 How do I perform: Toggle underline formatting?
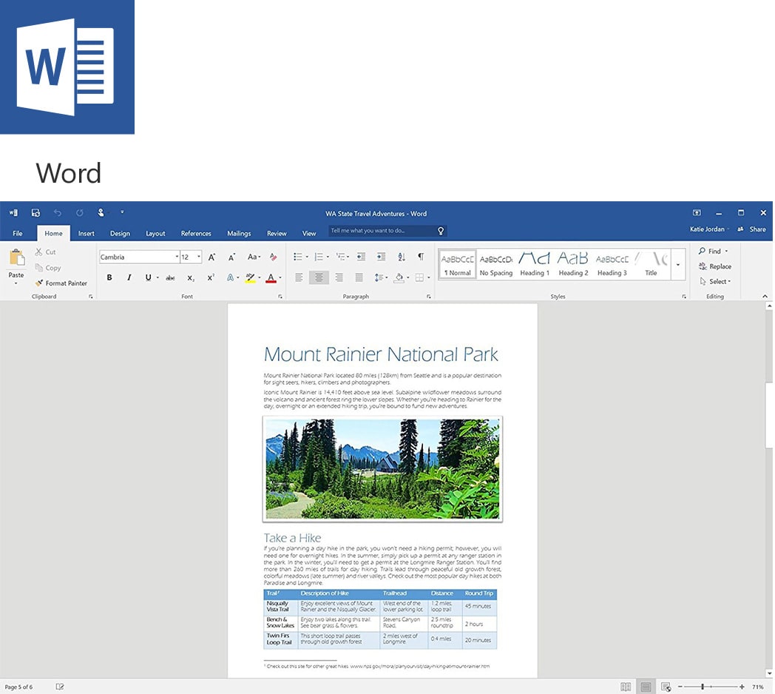(149, 277)
